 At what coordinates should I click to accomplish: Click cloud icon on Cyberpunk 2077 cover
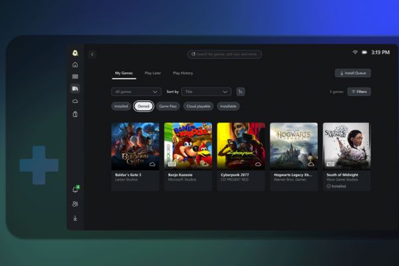(x=258, y=164)
